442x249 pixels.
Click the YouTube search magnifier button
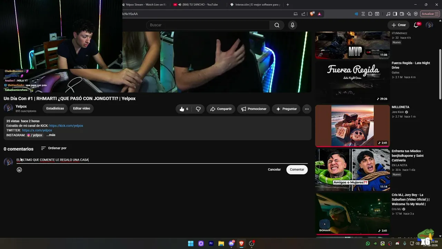277,25
